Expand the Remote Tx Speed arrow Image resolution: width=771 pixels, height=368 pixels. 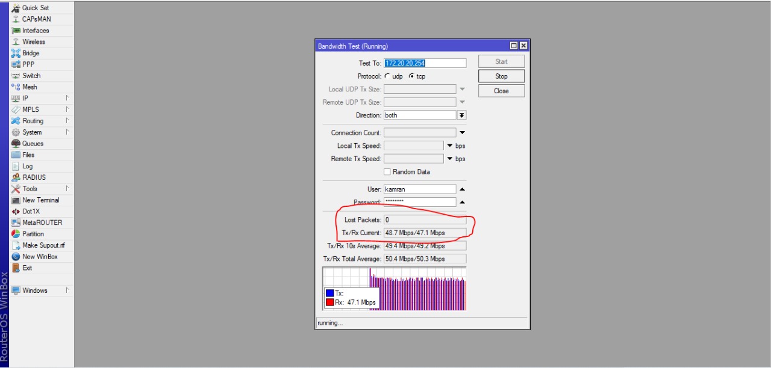pos(449,159)
